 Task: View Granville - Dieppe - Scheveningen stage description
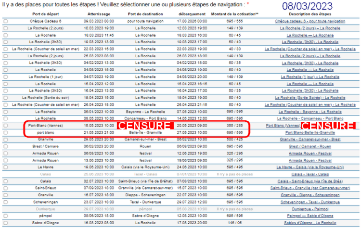coord(310,195)
